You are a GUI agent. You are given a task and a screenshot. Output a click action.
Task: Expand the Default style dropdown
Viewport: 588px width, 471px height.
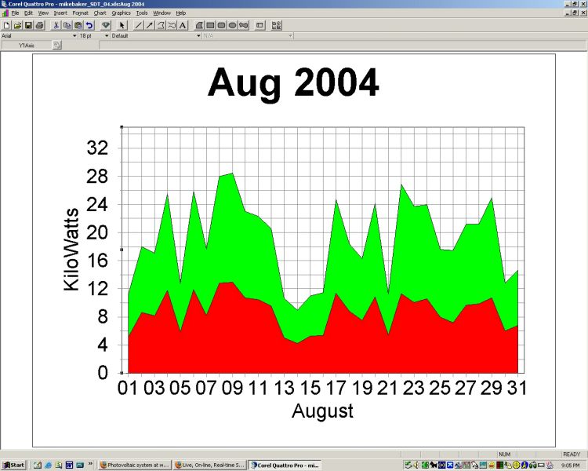tap(198, 35)
